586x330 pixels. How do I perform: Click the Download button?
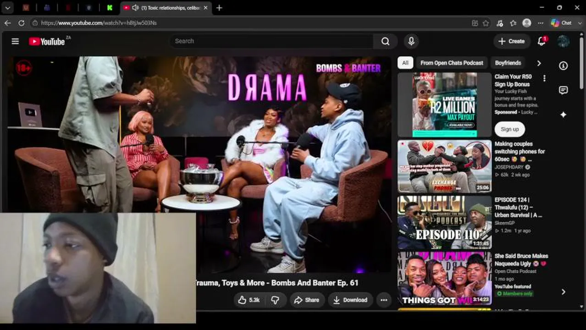[x=350, y=300]
